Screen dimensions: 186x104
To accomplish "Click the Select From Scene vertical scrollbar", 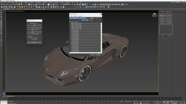I will [101, 37].
